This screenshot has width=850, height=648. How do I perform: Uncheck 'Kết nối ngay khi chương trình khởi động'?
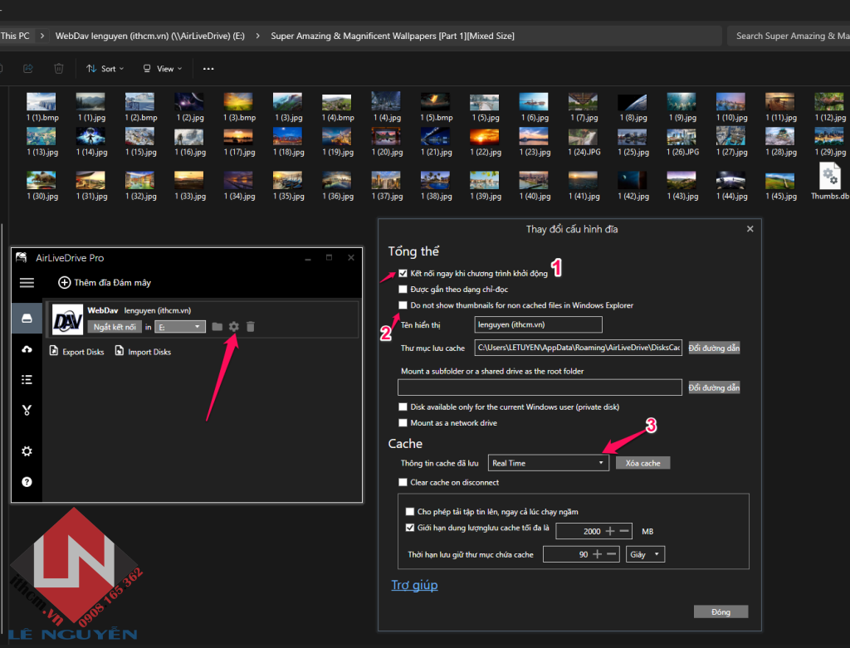tap(403, 273)
